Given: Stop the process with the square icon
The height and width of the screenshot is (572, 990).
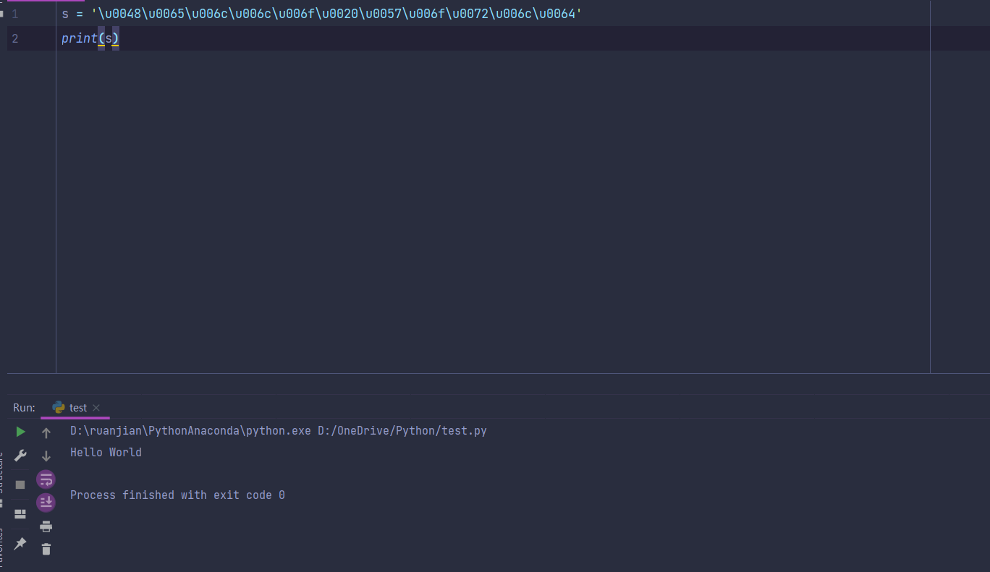Looking at the screenshot, I should pos(20,485).
